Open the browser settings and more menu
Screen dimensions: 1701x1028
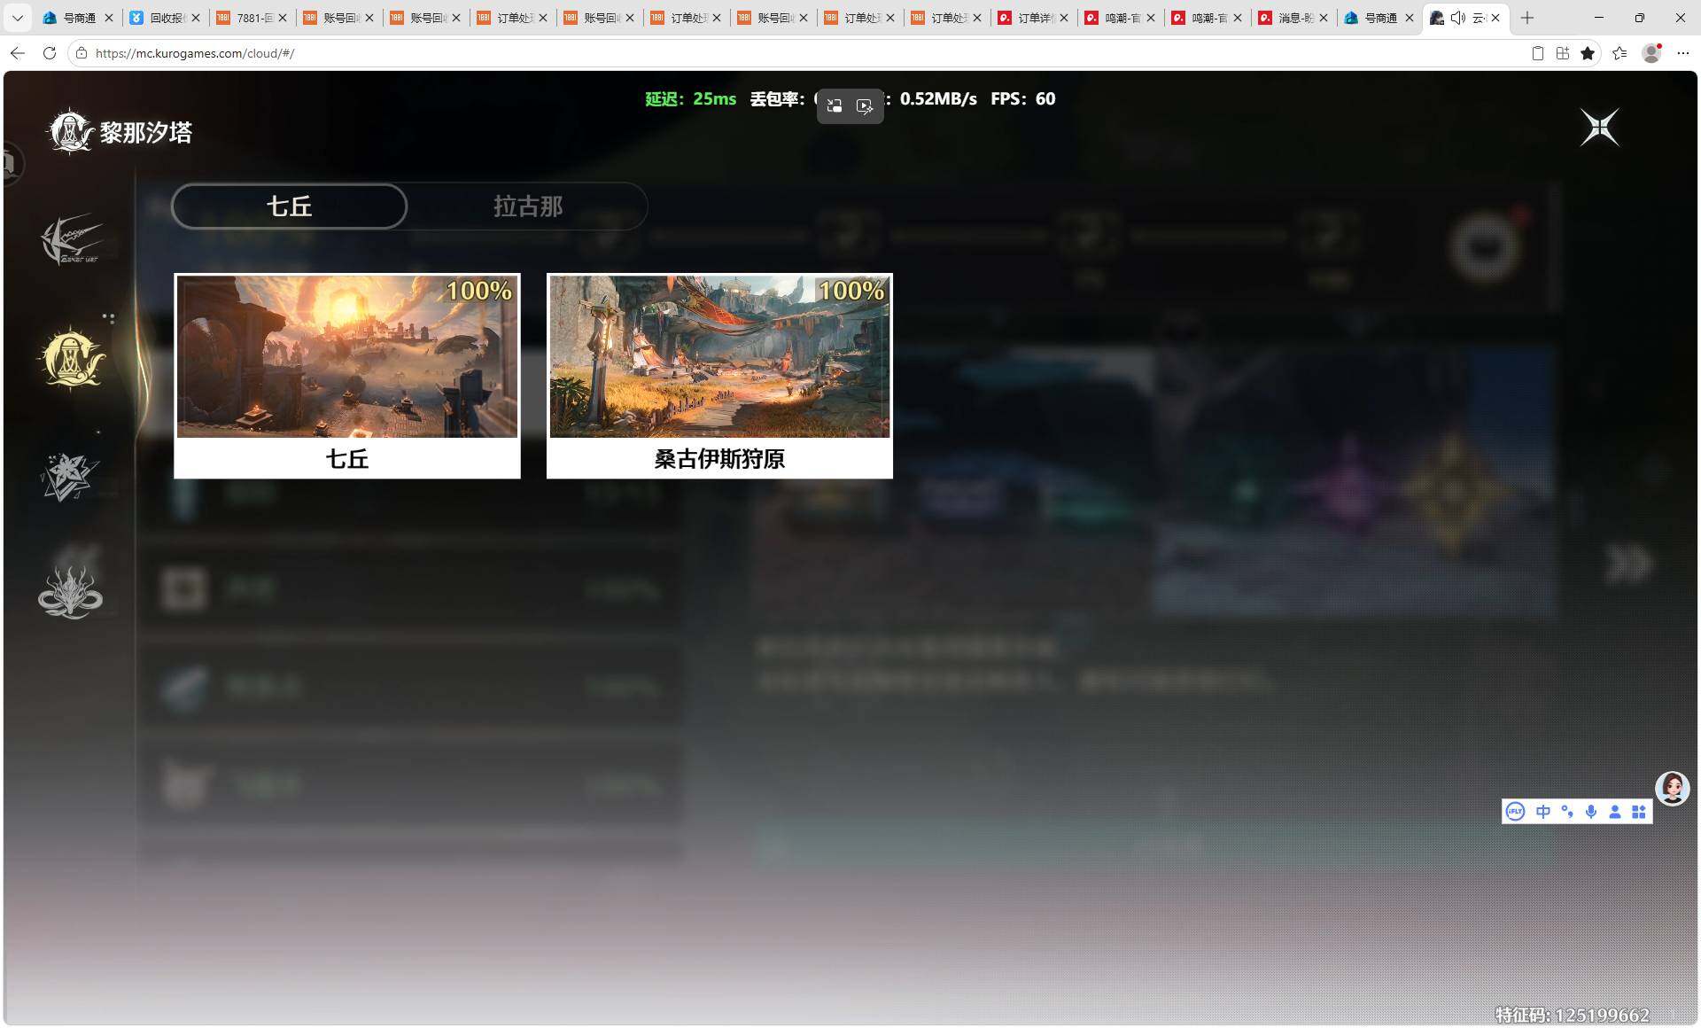(x=1683, y=53)
